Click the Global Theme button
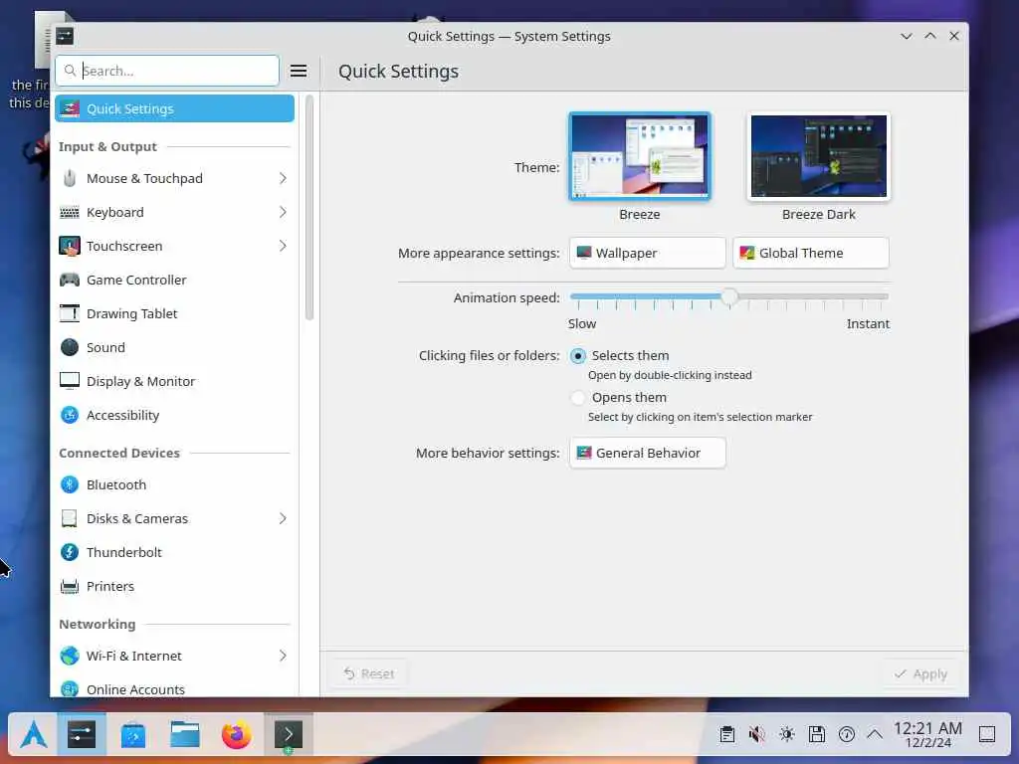1019x764 pixels. [x=810, y=253]
